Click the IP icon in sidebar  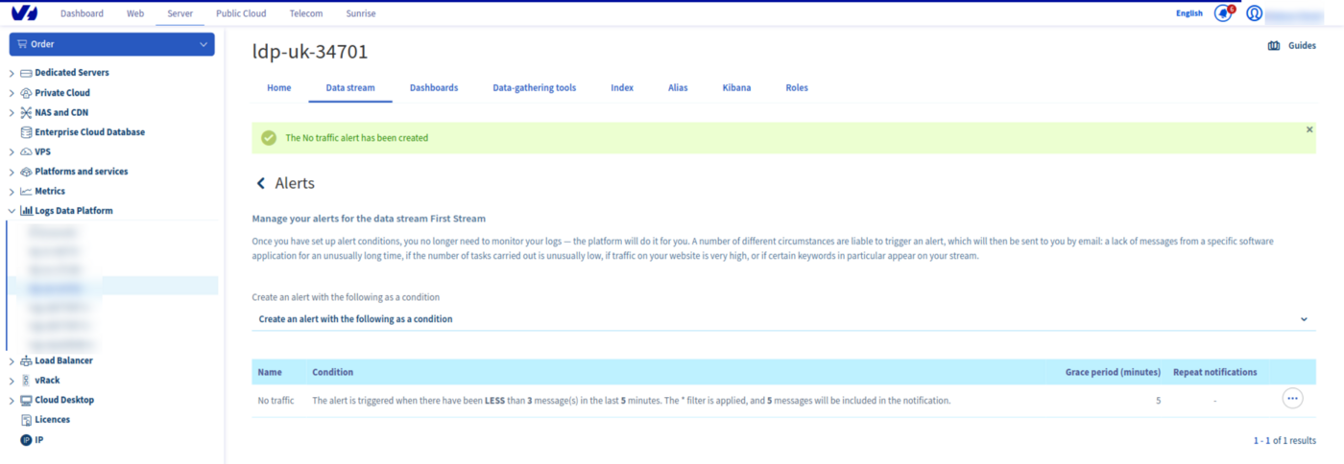[26, 440]
